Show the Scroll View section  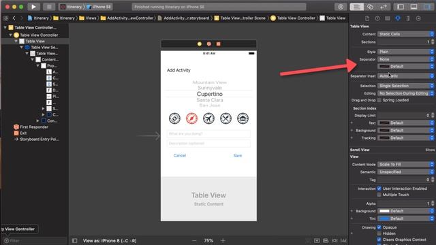(430, 150)
